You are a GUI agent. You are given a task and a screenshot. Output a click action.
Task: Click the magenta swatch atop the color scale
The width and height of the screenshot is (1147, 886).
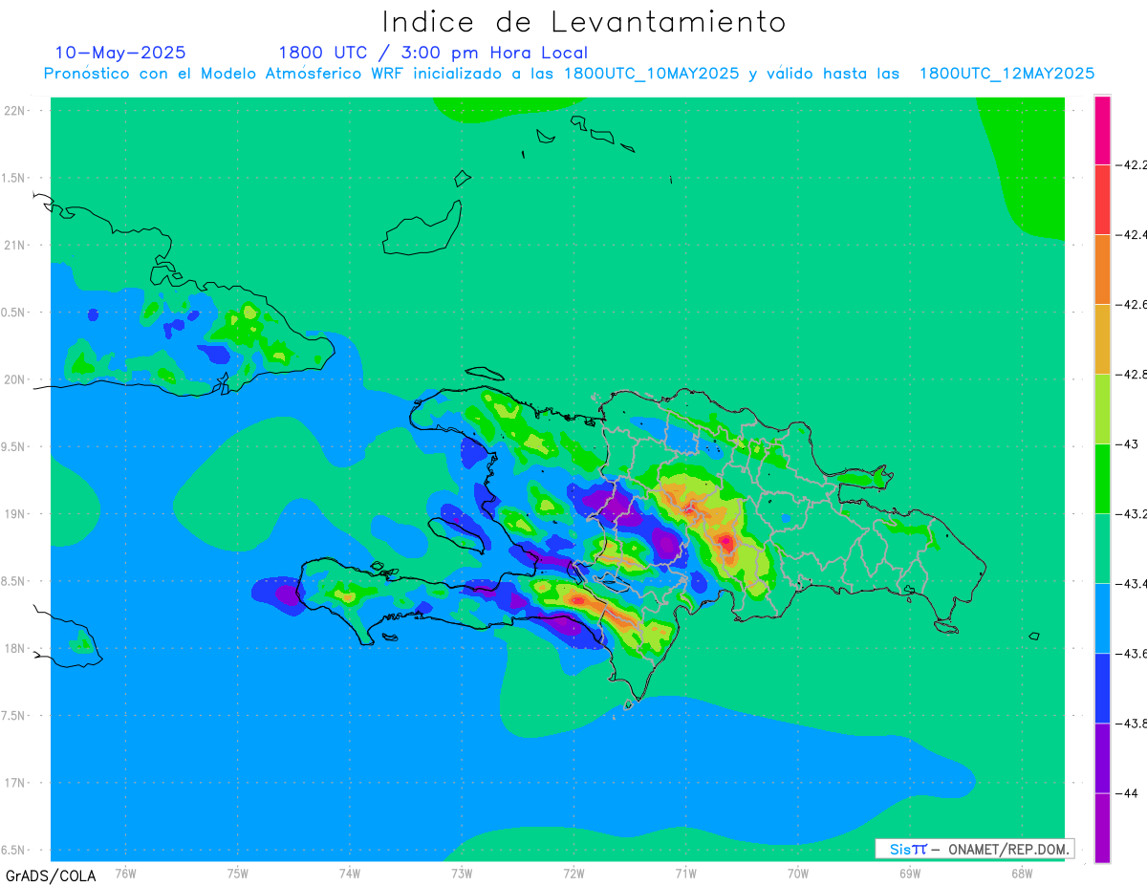pyautogui.click(x=1102, y=130)
